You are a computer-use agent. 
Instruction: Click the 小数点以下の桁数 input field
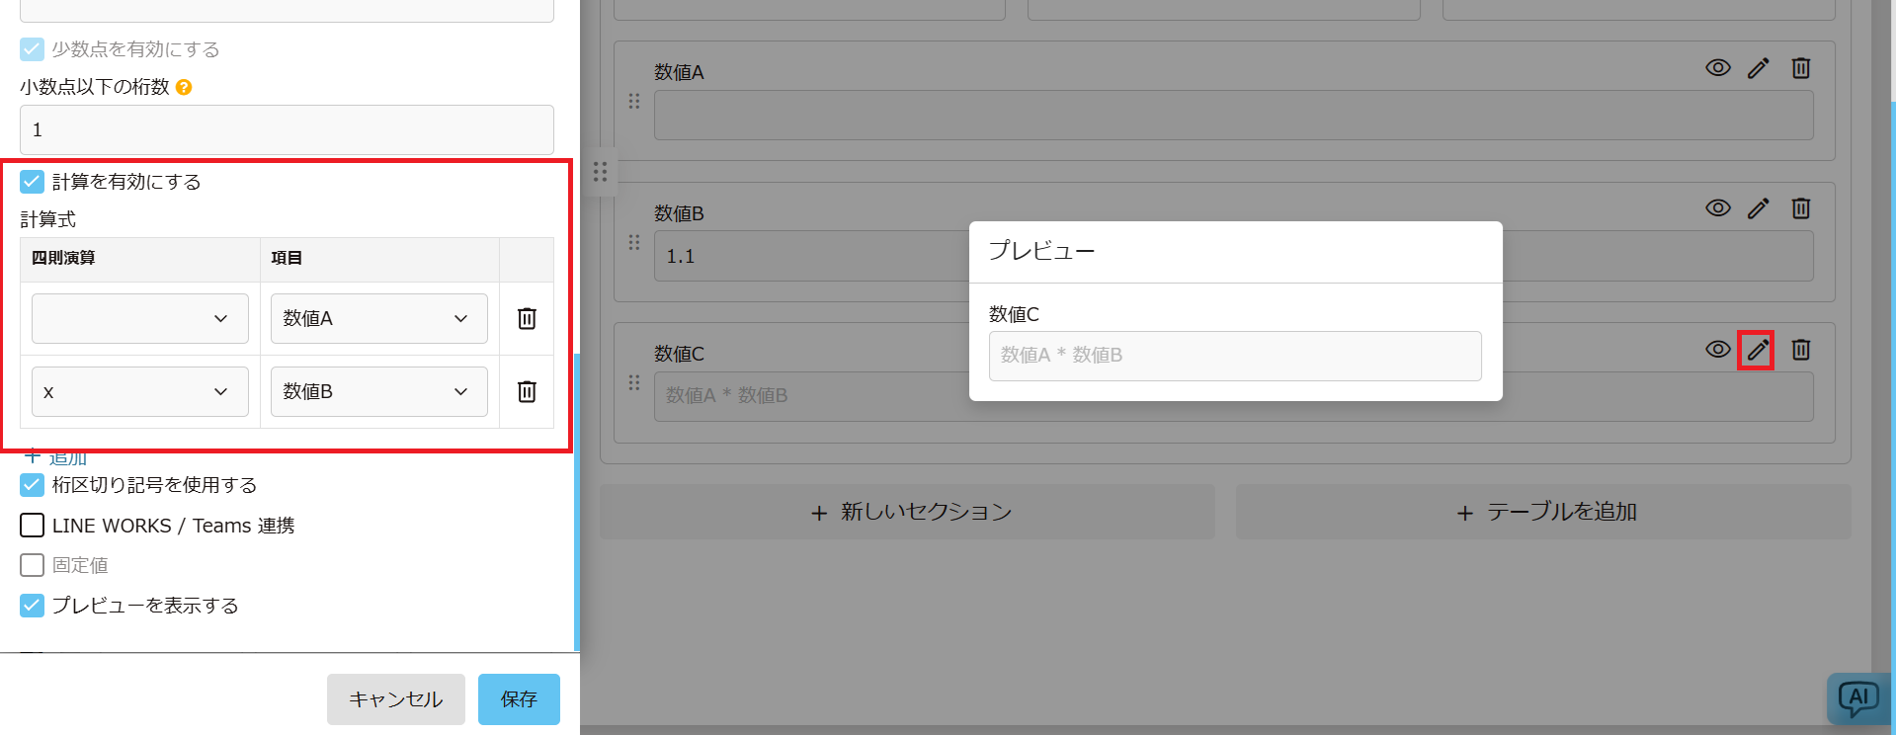(x=287, y=129)
